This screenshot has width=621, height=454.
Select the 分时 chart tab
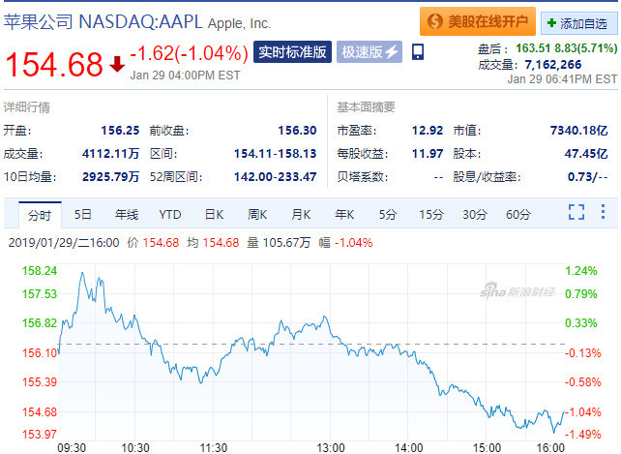(x=40, y=215)
